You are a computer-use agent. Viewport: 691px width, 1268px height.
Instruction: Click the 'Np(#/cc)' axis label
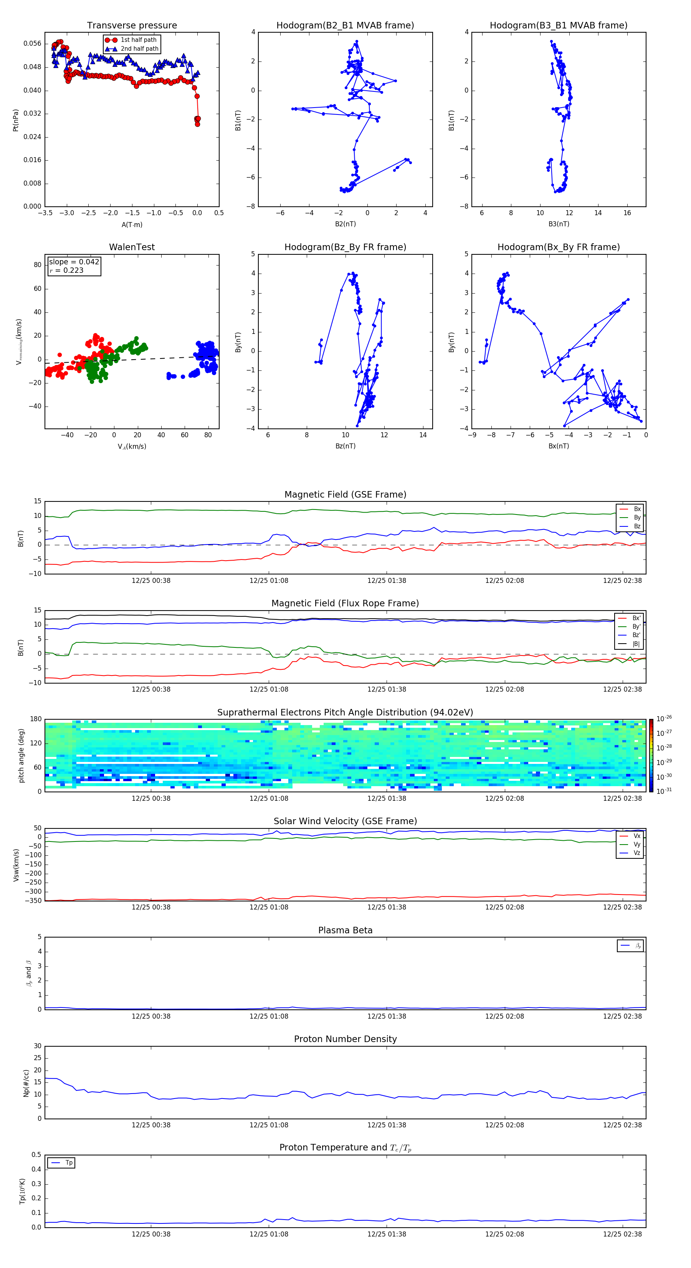point(26,1083)
